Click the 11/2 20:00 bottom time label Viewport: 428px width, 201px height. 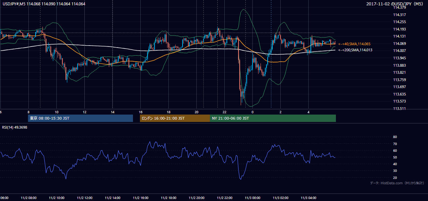197,198
